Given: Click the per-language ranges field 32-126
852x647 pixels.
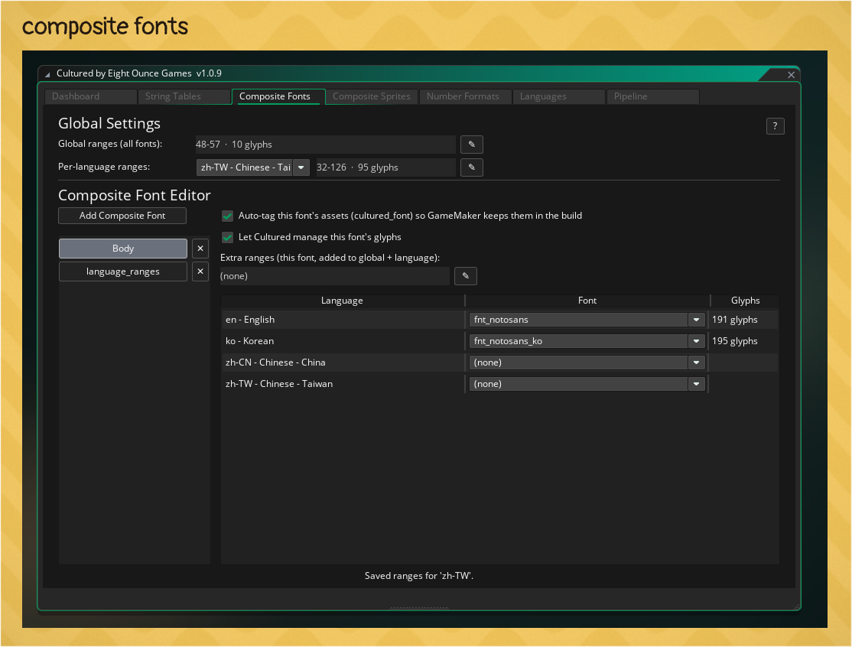Looking at the screenshot, I should [x=385, y=167].
